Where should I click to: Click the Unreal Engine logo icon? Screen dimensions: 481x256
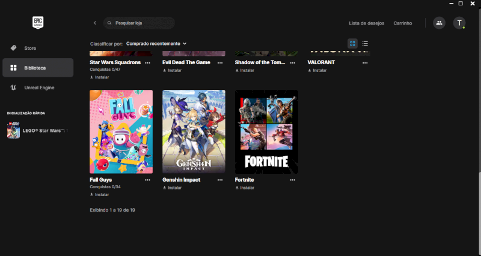pos(13,88)
